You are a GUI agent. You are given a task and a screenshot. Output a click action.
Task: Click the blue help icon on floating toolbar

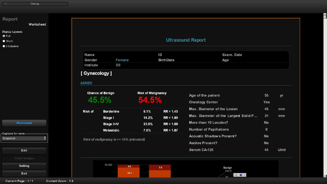point(241,175)
